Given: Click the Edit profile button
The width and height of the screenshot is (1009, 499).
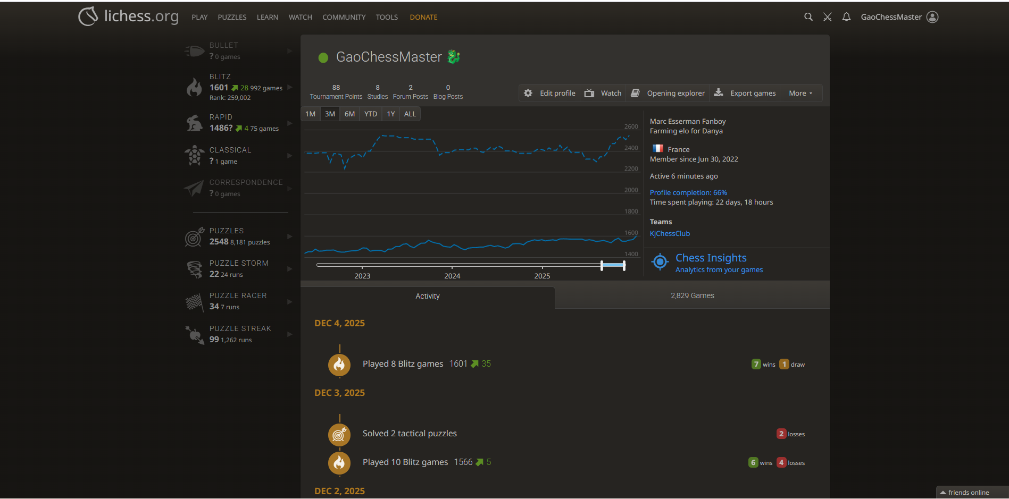Looking at the screenshot, I should coord(550,93).
